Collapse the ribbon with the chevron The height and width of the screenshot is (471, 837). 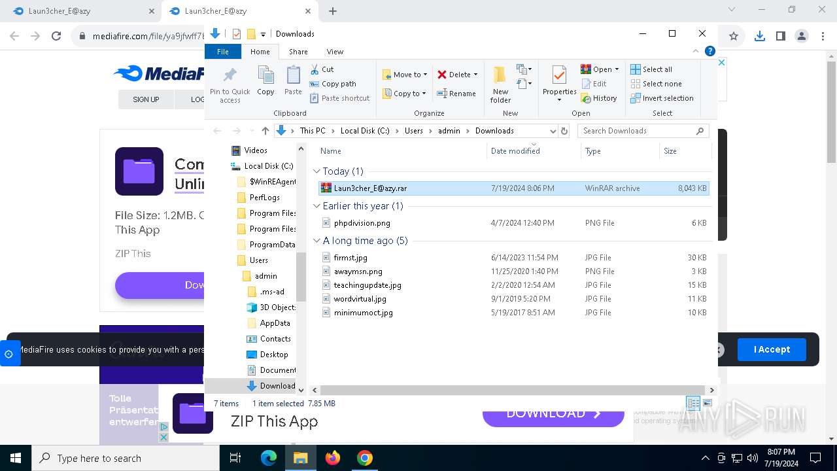point(696,51)
